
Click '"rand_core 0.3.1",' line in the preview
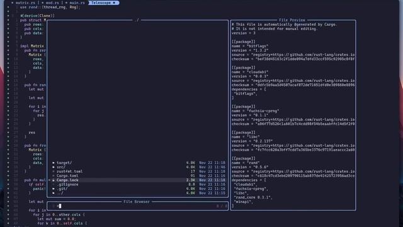coord(253,197)
